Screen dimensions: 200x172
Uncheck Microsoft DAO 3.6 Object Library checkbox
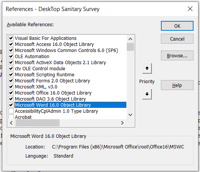pos(11,99)
